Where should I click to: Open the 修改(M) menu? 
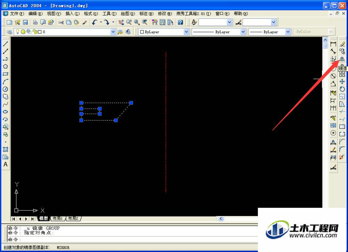pos(165,14)
